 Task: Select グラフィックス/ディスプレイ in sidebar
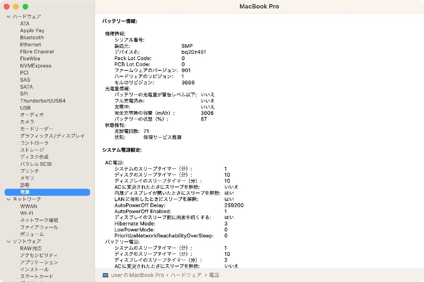[52, 136]
